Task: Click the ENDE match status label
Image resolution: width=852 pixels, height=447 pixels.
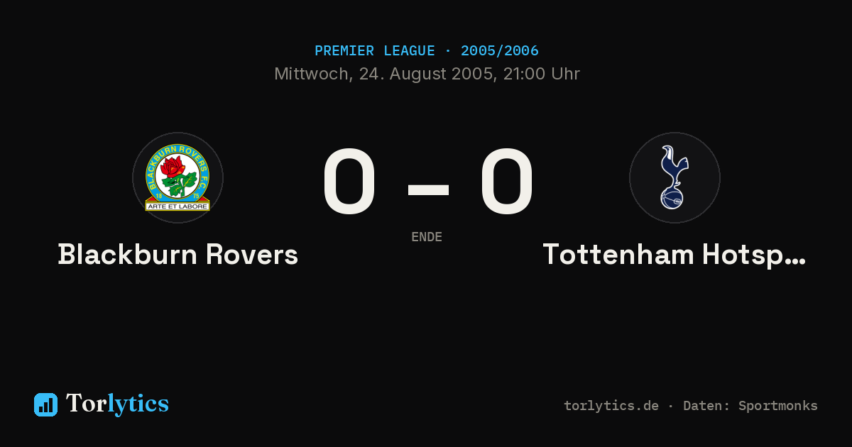Action: [427, 237]
